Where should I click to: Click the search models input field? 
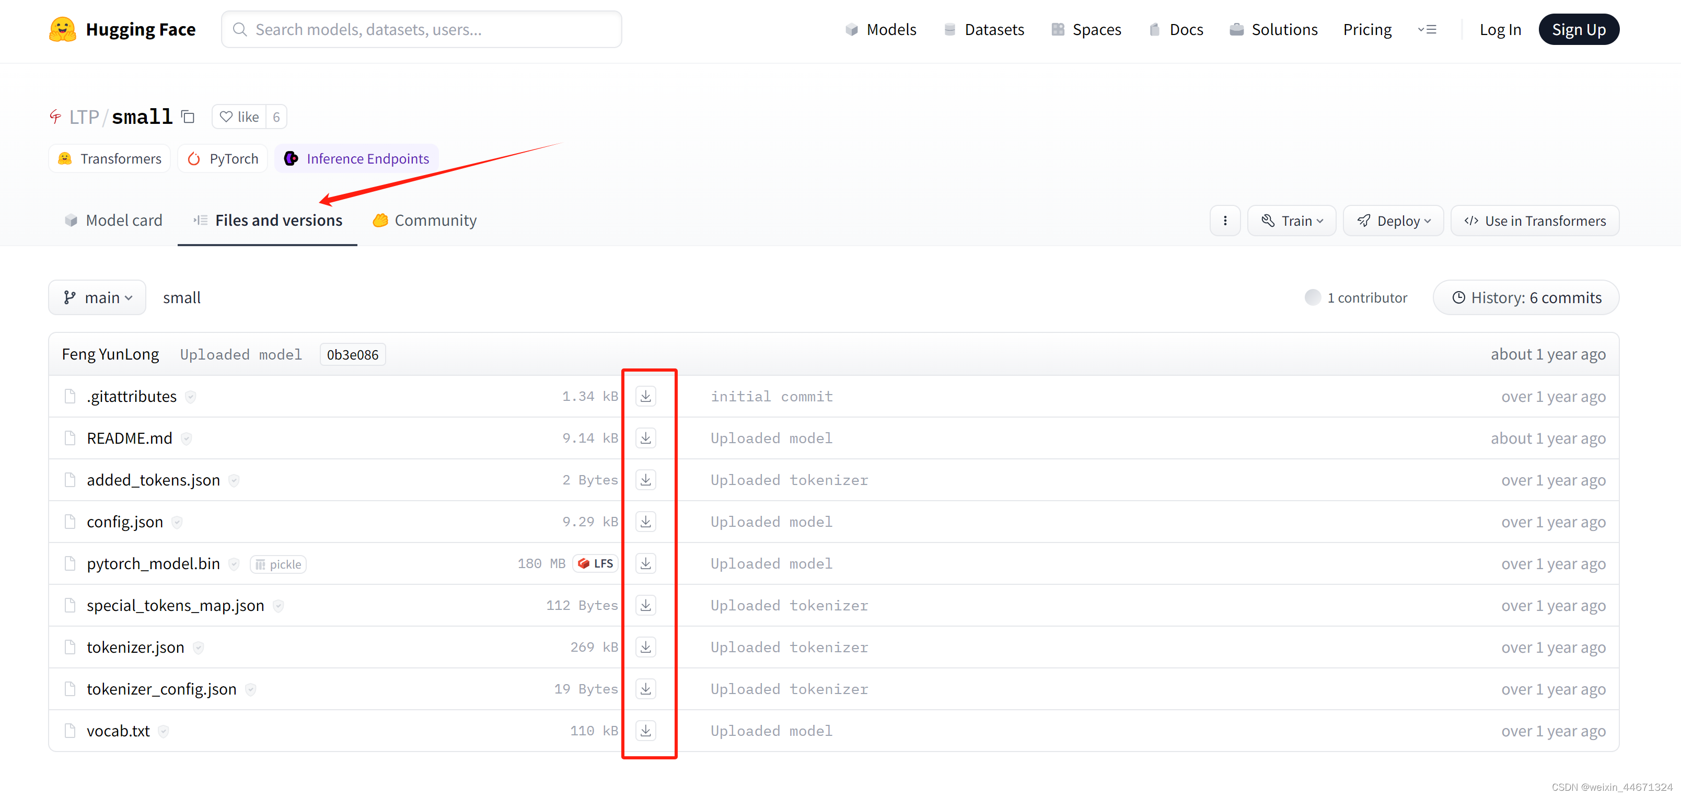coord(421,29)
